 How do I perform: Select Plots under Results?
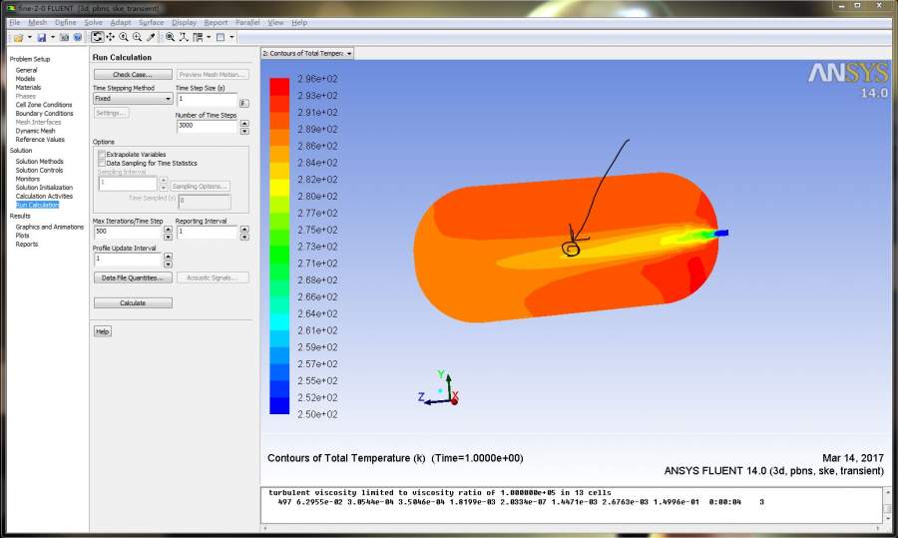[x=22, y=236]
